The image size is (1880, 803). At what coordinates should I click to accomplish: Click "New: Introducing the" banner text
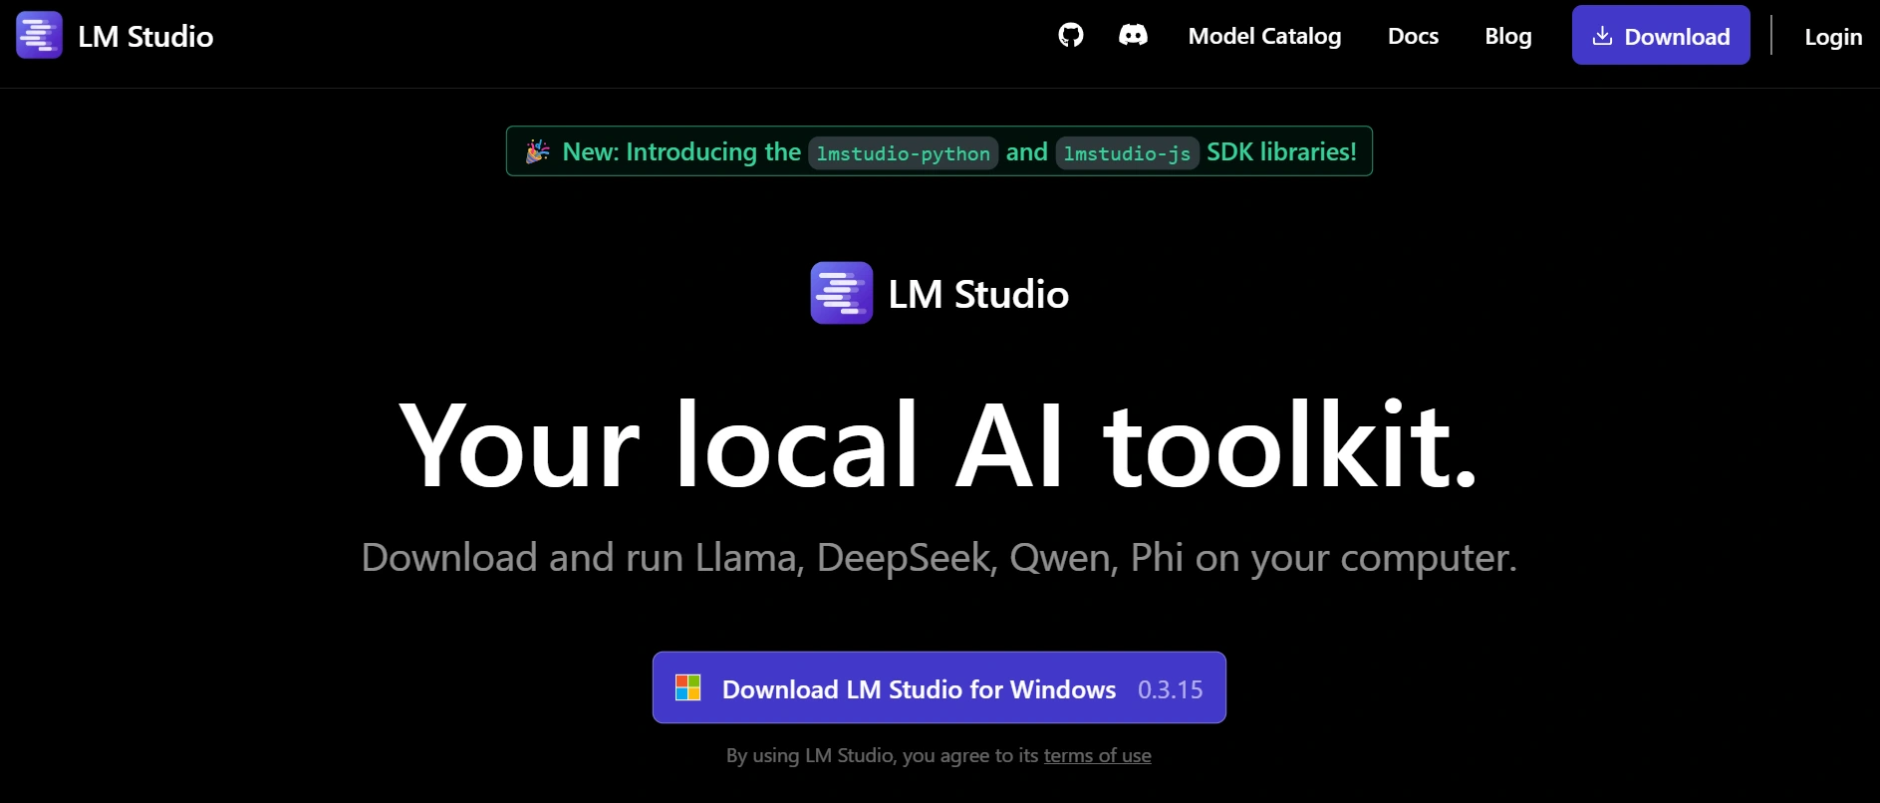click(681, 151)
